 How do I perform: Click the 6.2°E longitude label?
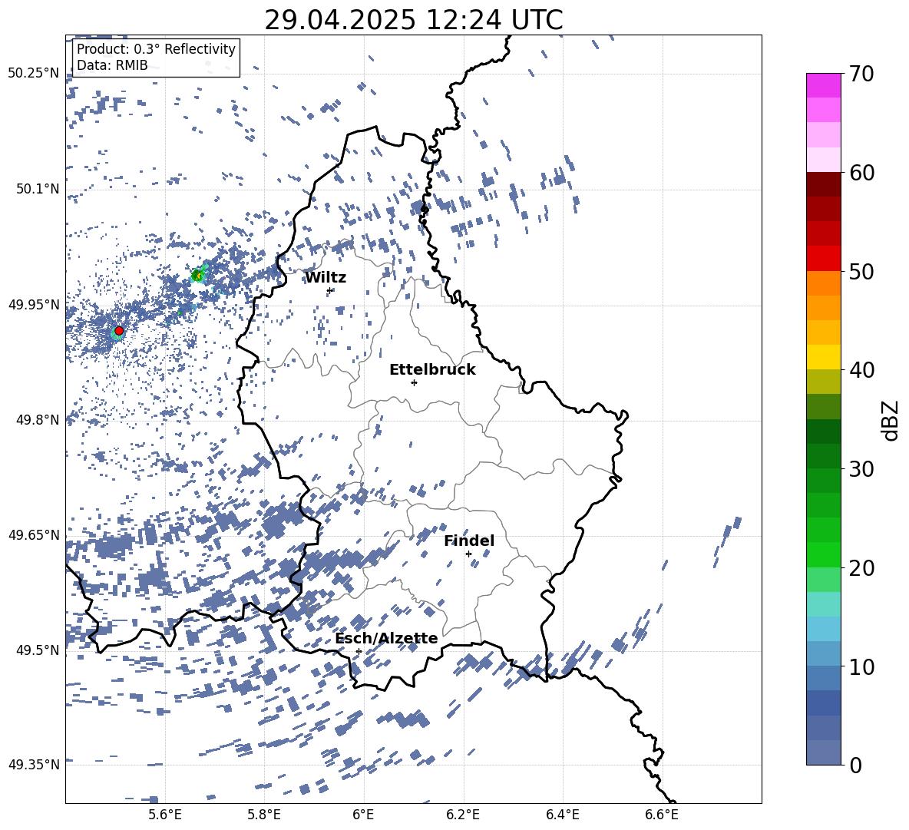[x=463, y=815]
